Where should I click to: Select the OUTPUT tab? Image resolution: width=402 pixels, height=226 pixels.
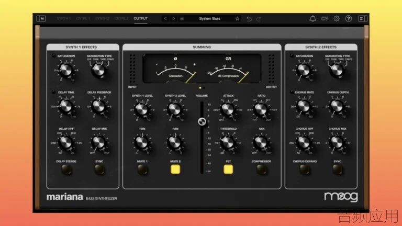pos(140,18)
